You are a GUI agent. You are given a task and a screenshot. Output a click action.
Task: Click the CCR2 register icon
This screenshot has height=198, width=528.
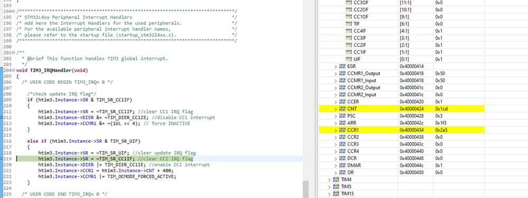pos(342,137)
